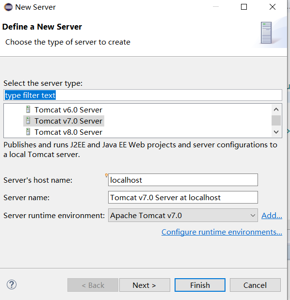Click the server list scroll up arrow
Image resolution: width=290 pixels, height=300 pixels.
click(276, 110)
